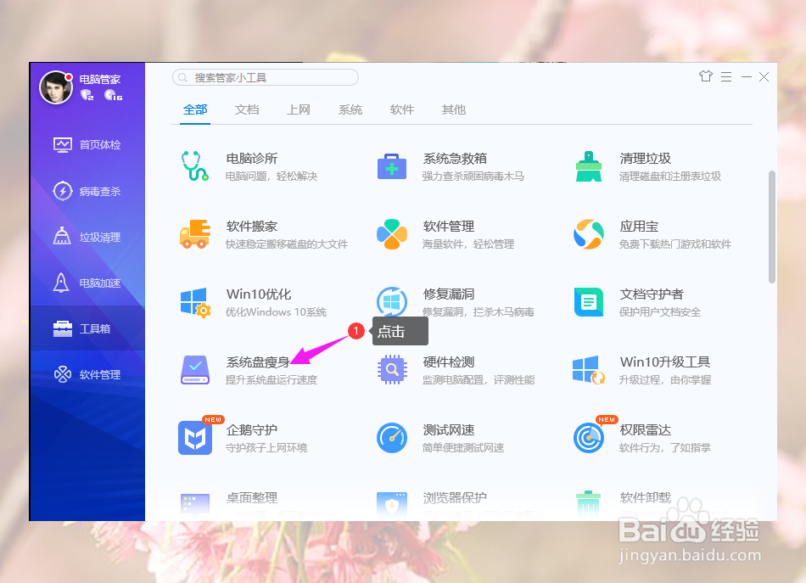Switch to the 其他 tab

pos(454,109)
